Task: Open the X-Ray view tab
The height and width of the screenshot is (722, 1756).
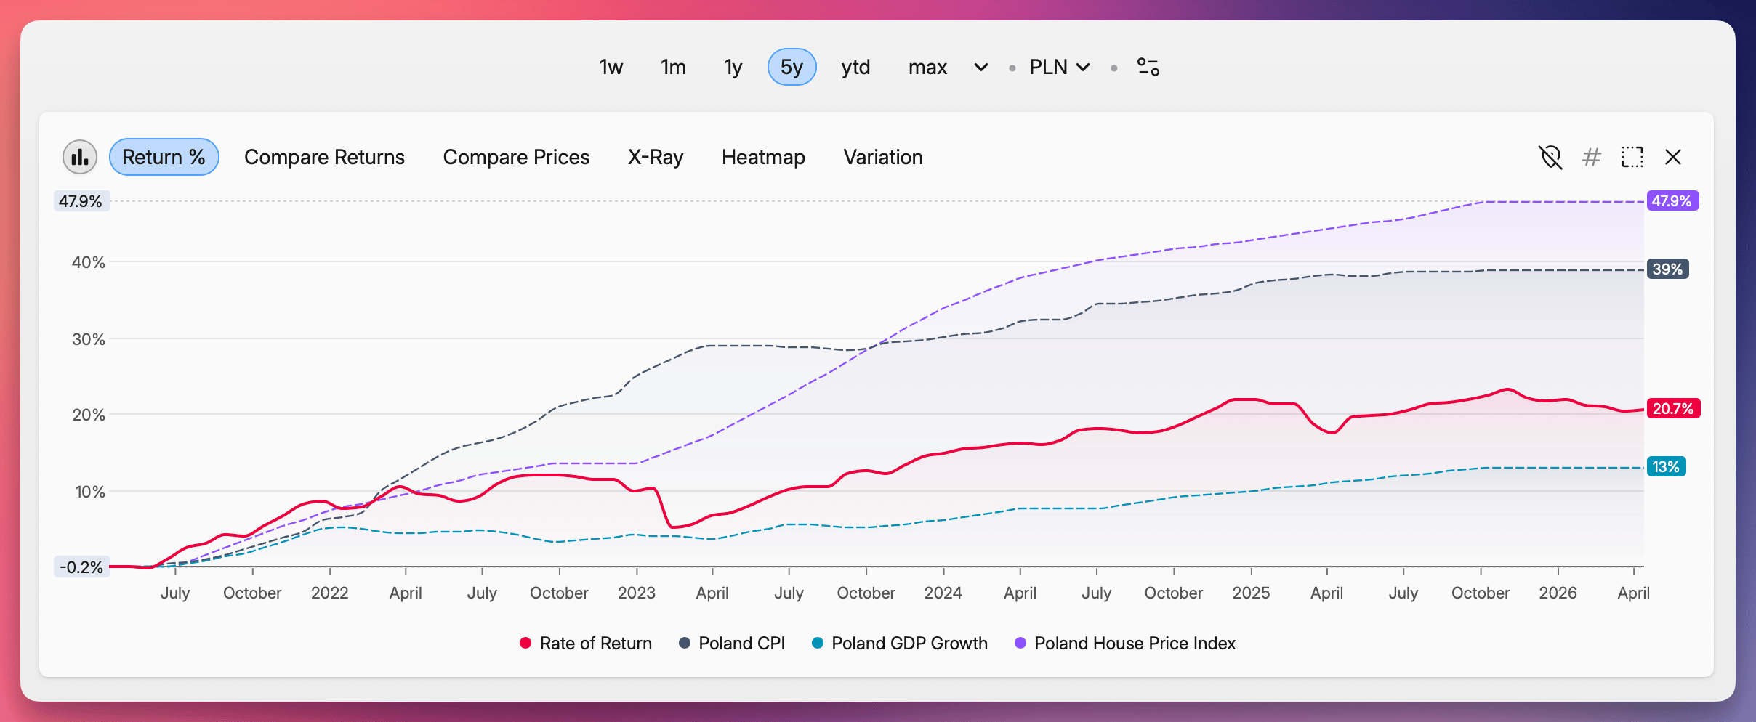Action: 656,157
